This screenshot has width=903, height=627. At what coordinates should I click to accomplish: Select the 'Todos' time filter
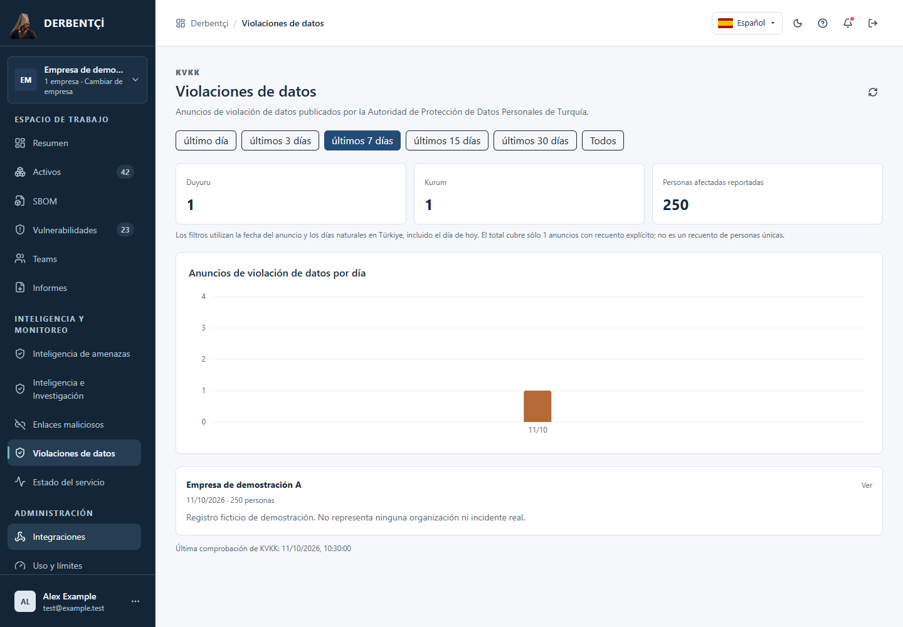click(603, 140)
